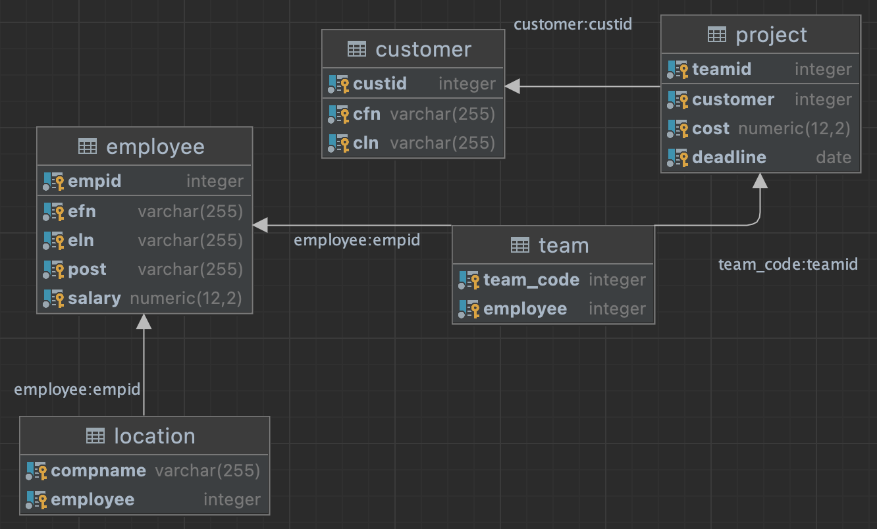The image size is (877, 529).
Task: Select the team table title
Action: (564, 245)
